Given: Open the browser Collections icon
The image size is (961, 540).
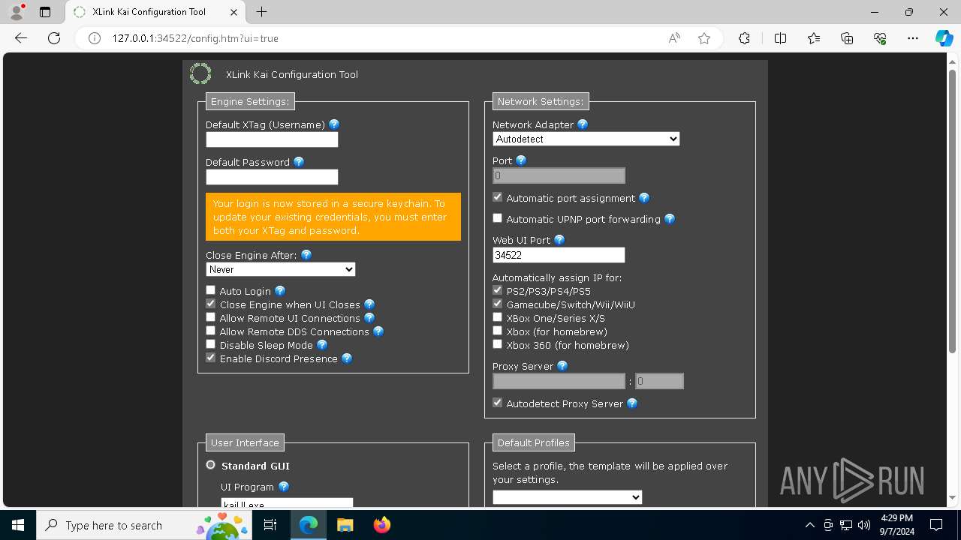Looking at the screenshot, I should click(x=847, y=38).
